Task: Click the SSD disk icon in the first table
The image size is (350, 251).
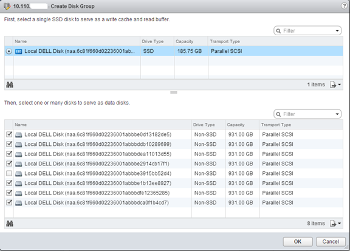Action: pos(18,52)
